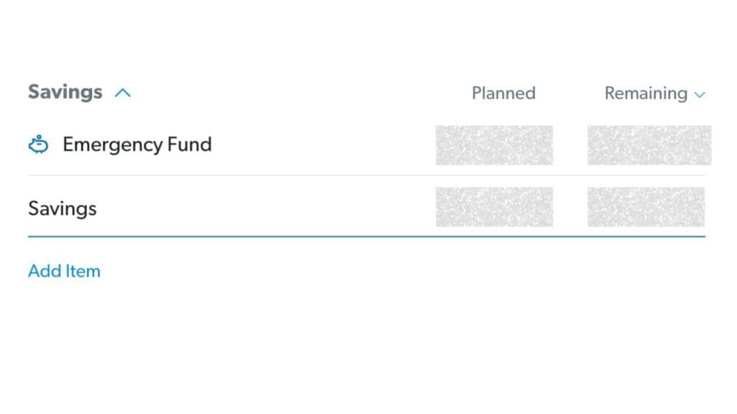Select the Planned column header
The height and width of the screenshot is (414, 737).
click(x=503, y=93)
